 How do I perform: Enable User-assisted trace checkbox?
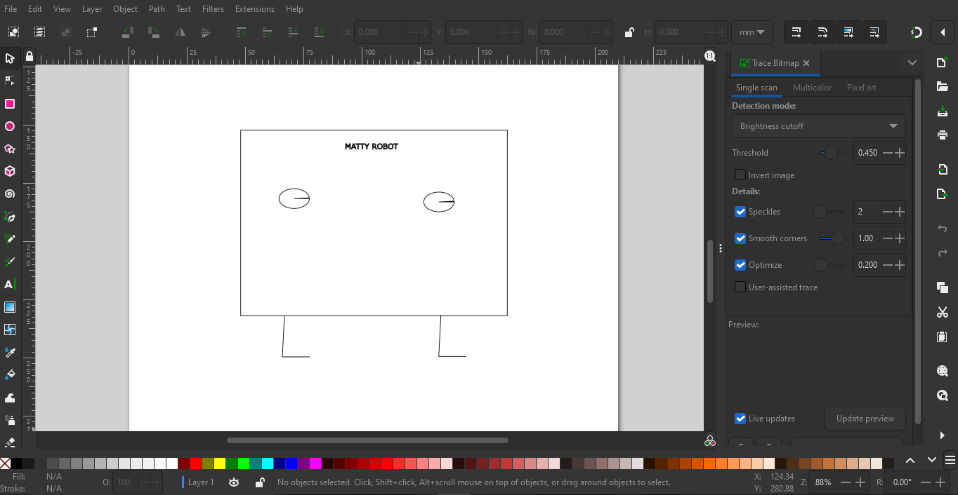click(x=740, y=287)
